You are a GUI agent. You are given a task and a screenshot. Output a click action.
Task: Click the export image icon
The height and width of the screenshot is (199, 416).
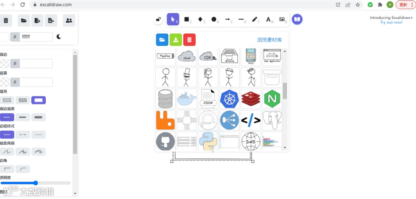coord(51,20)
